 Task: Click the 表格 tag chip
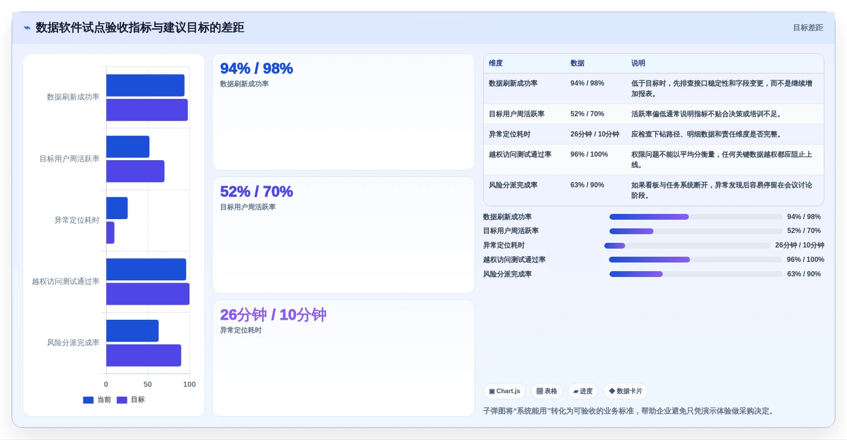(x=547, y=391)
